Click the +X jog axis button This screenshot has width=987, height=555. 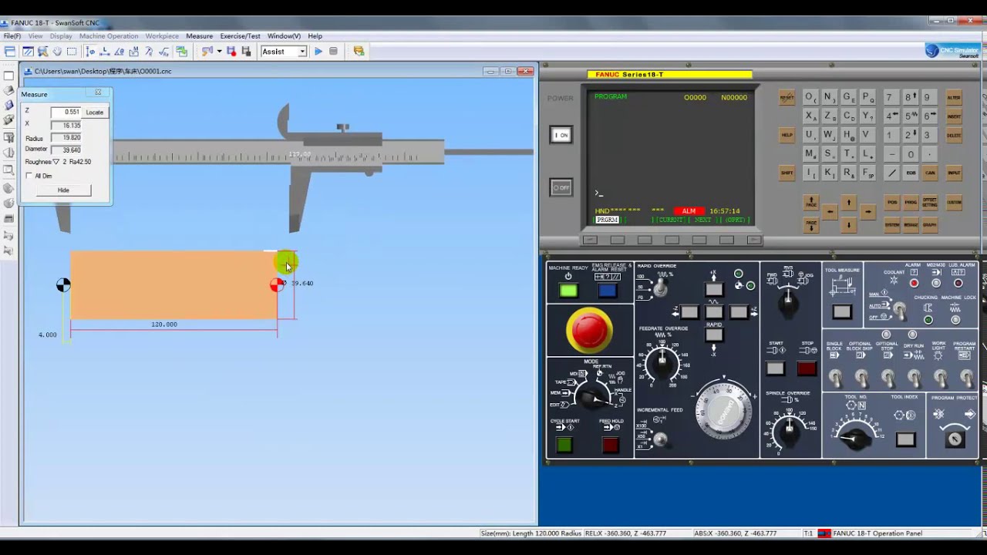(x=714, y=290)
